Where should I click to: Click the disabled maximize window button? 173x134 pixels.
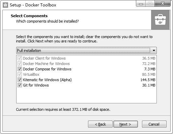[150, 4]
